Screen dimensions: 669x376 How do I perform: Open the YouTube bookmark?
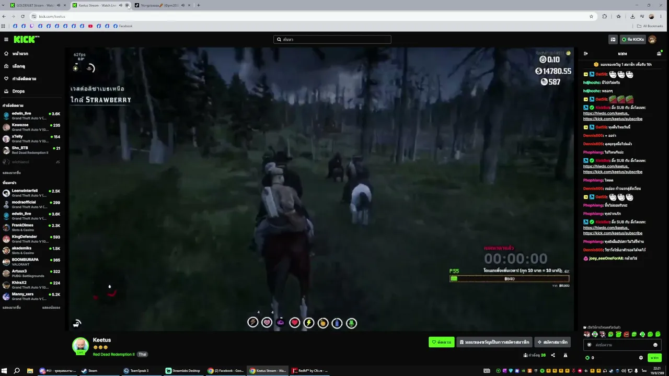90,26
